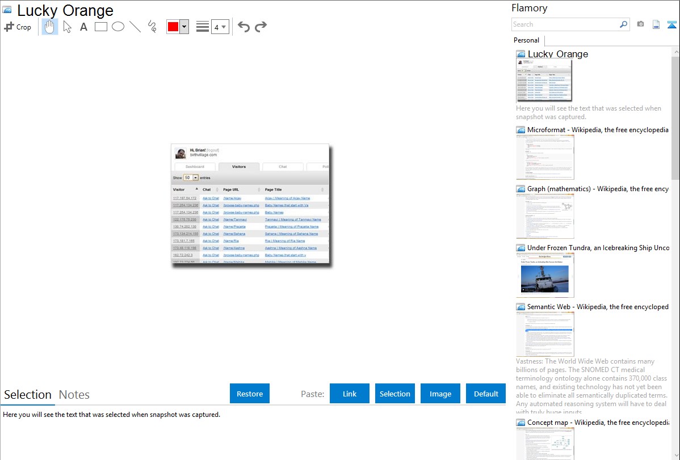Click "Concept map - Wikipedia" snapshot title

(x=598, y=423)
